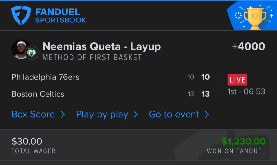Tap the gold trophy icon
The height and width of the screenshot is (165, 277).
(x=255, y=18)
